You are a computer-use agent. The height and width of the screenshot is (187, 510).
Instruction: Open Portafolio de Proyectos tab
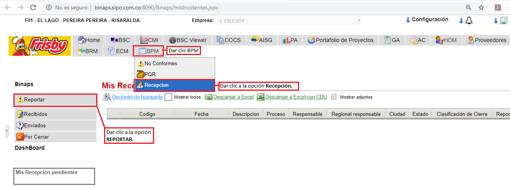[341, 40]
